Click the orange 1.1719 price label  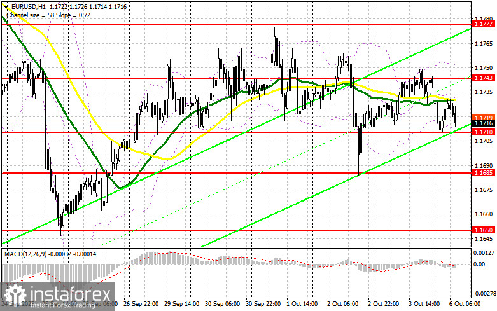[483, 117]
